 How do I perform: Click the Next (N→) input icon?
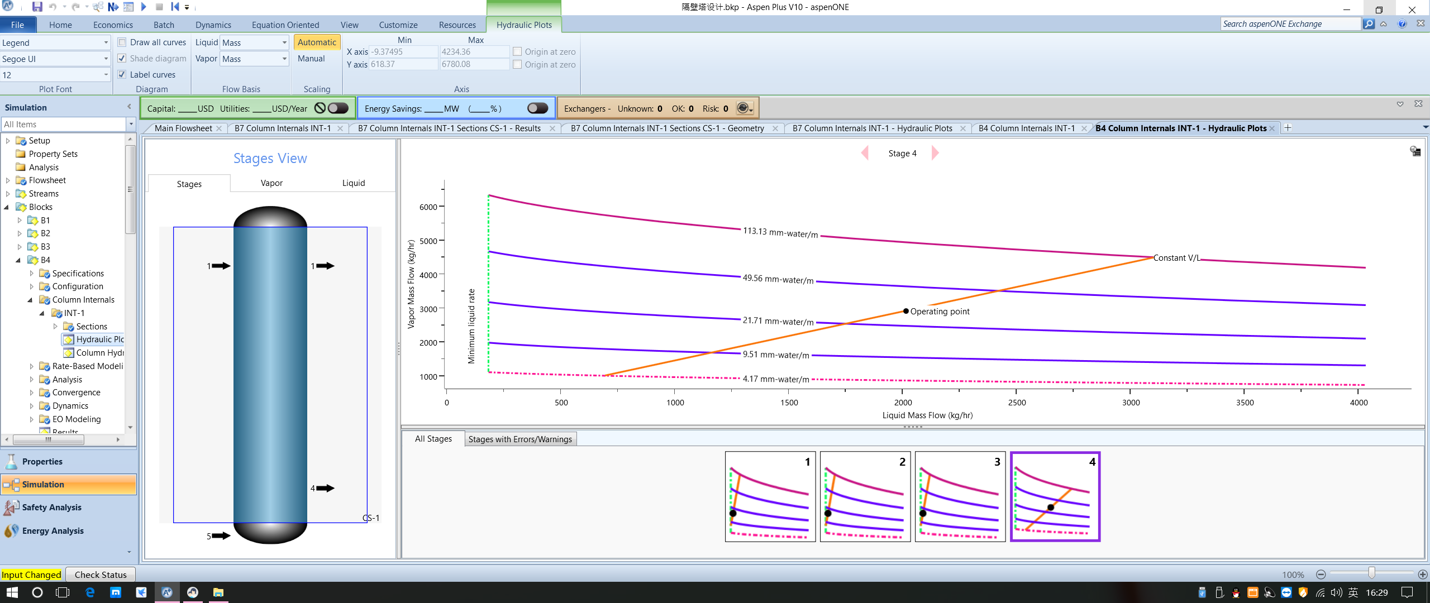pos(113,7)
